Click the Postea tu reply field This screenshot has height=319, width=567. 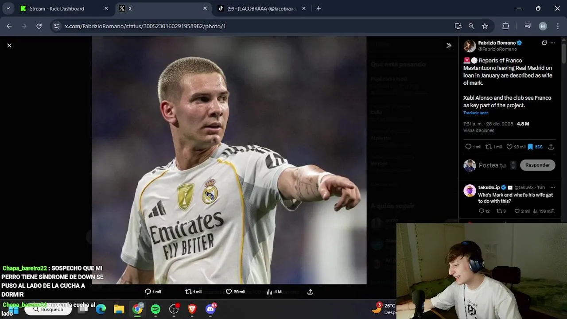492,165
